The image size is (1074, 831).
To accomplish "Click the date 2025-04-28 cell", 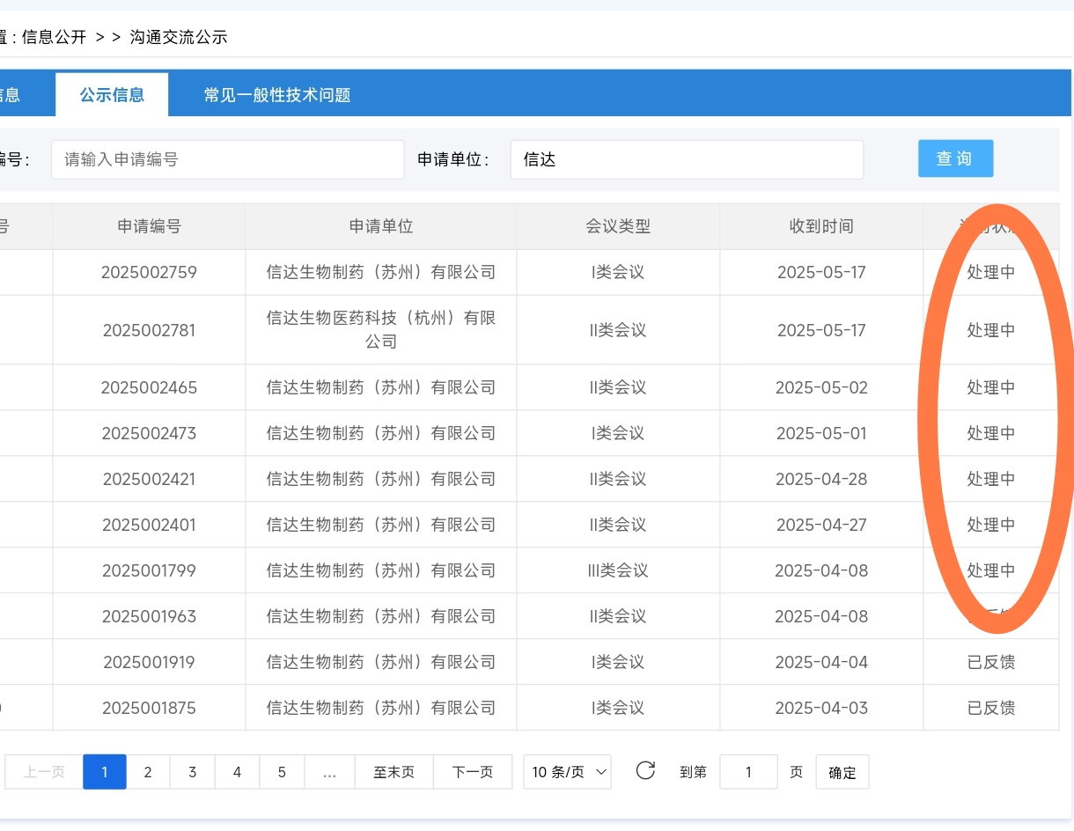I will point(821,479).
